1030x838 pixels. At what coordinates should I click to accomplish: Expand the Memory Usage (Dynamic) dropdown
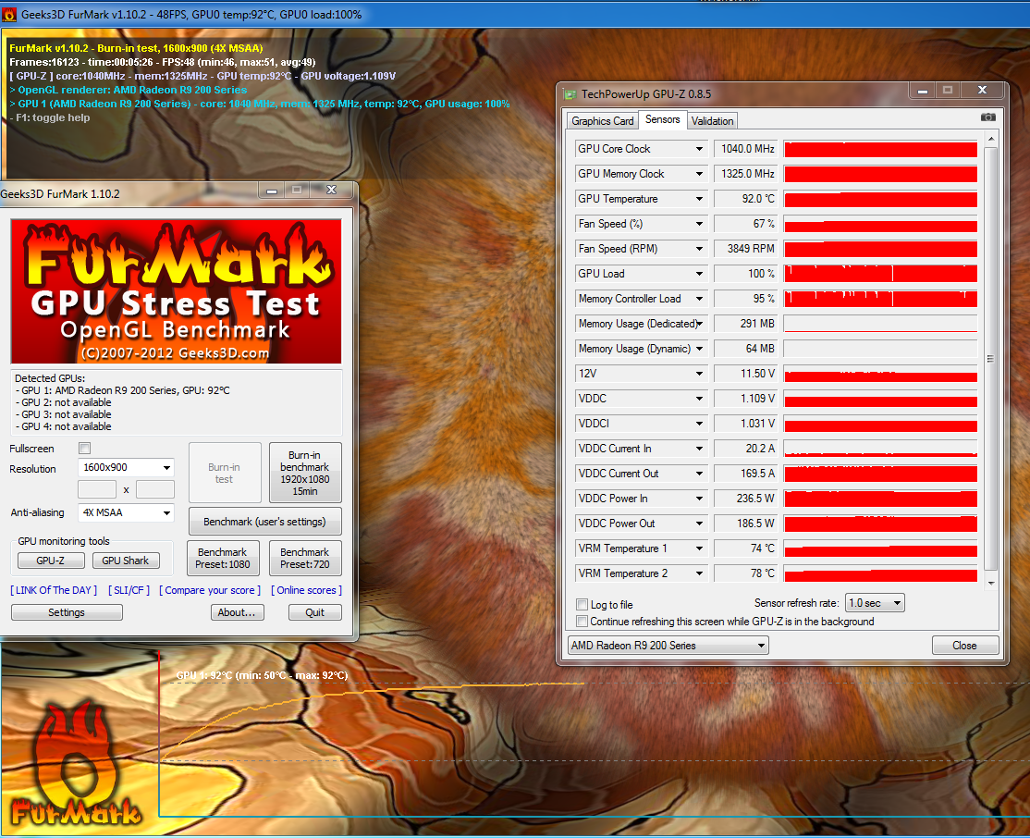click(x=699, y=349)
